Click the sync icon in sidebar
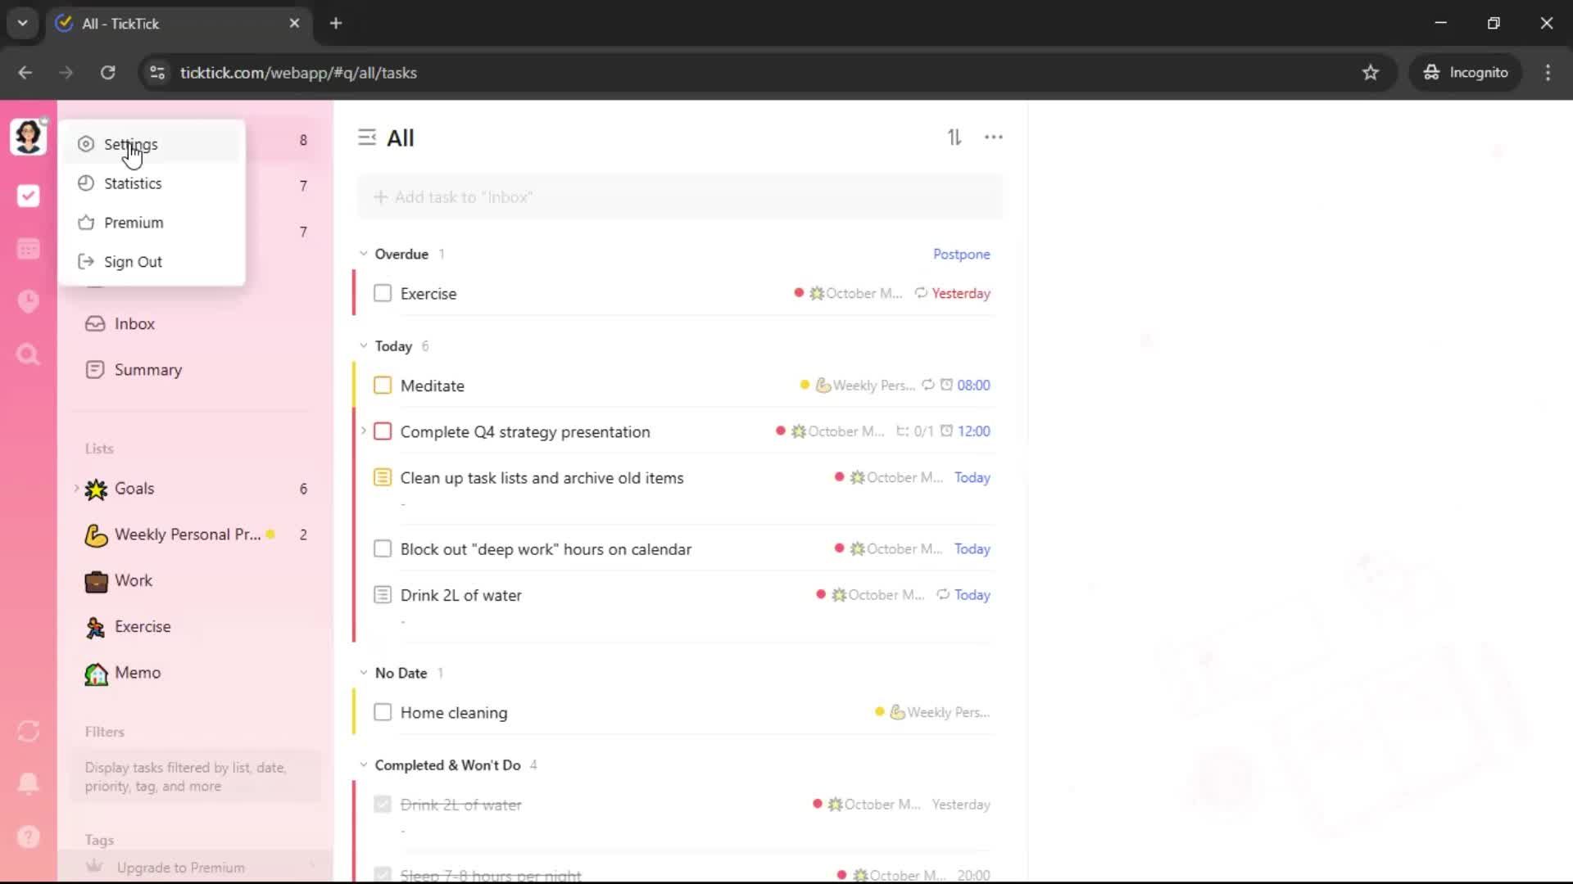 pos(29,731)
